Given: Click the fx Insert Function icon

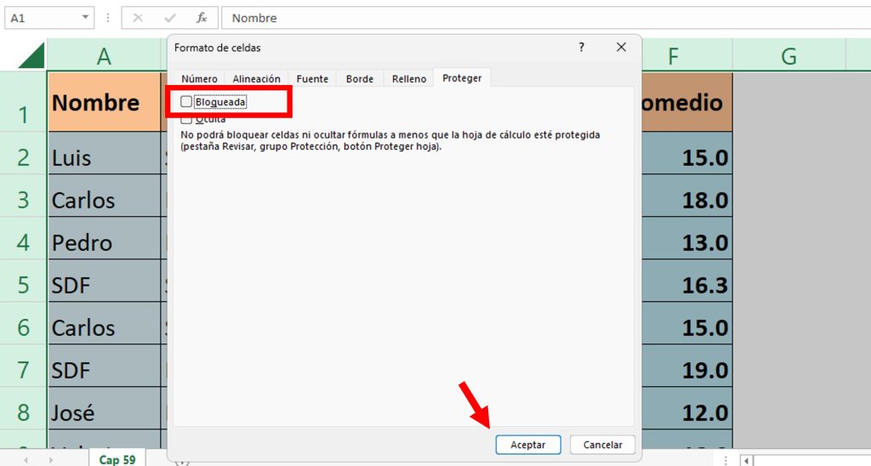Looking at the screenshot, I should (202, 18).
